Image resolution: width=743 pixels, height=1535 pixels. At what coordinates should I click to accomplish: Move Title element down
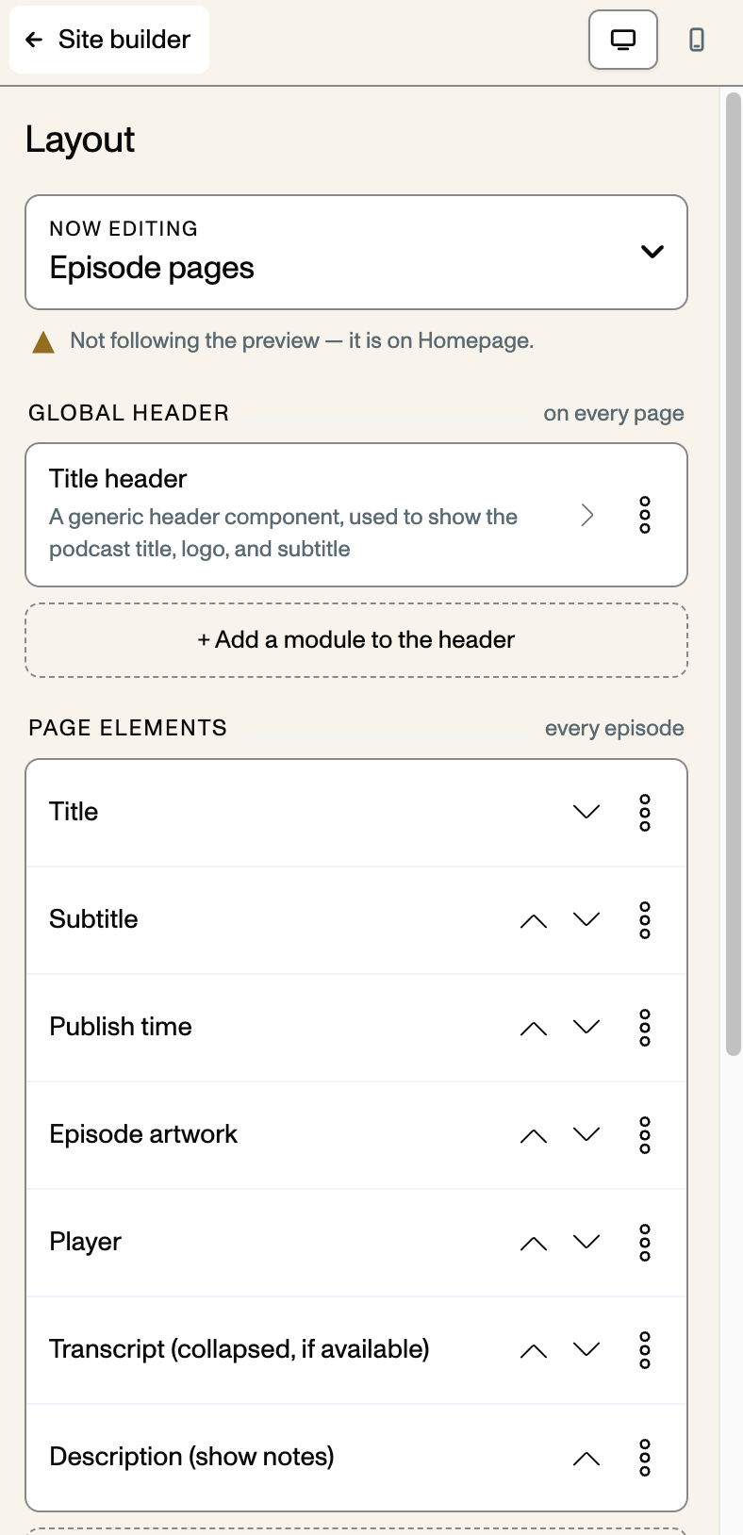[586, 812]
